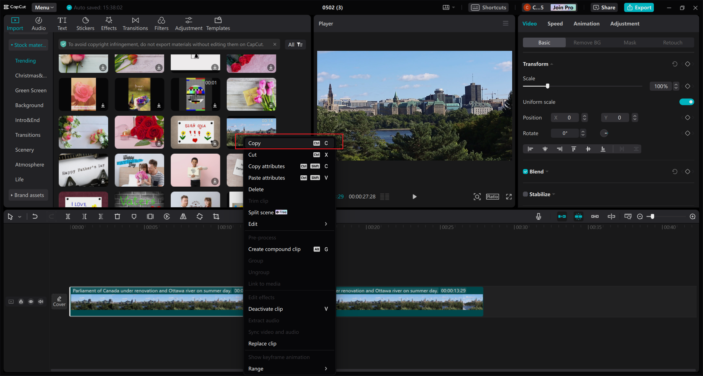Screen dimensions: 703x376
Task: Click the timeline zoom slider handle
Action: 652,216
